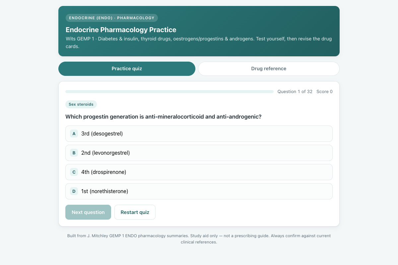This screenshot has height=265, width=398.
Task: Click the Score 0 indicator
Action: [324, 91]
